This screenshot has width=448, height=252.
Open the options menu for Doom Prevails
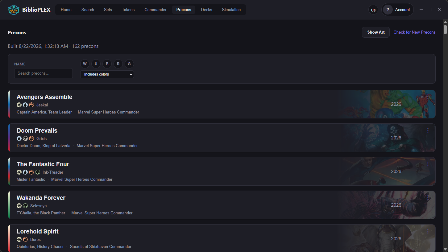pos(428,130)
